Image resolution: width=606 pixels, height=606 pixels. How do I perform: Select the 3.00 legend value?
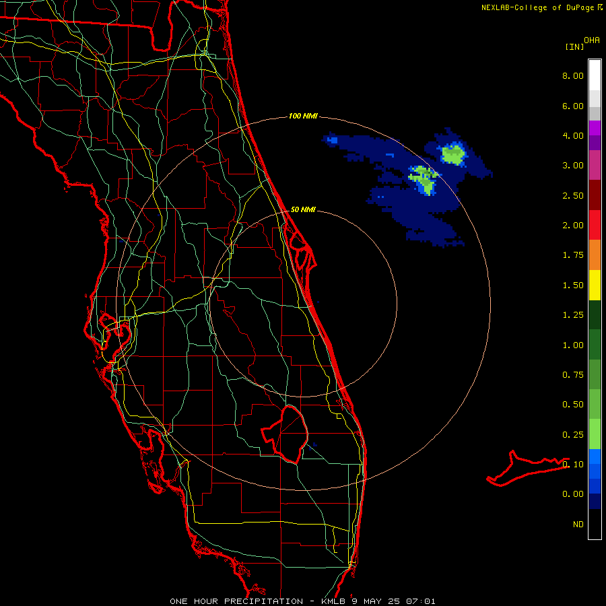point(573,166)
